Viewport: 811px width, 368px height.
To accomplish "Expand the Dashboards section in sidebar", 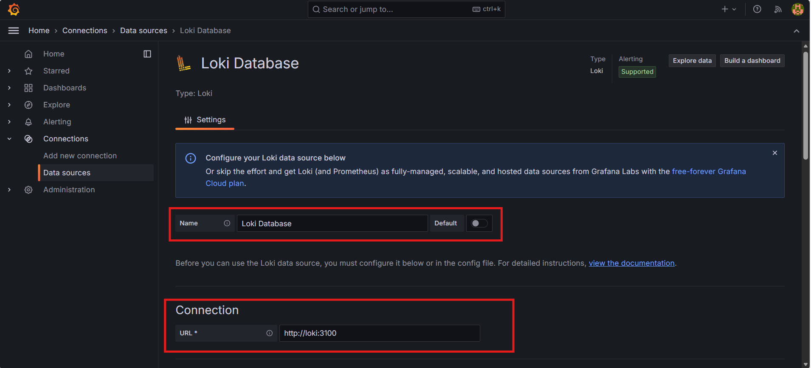I will (9, 88).
